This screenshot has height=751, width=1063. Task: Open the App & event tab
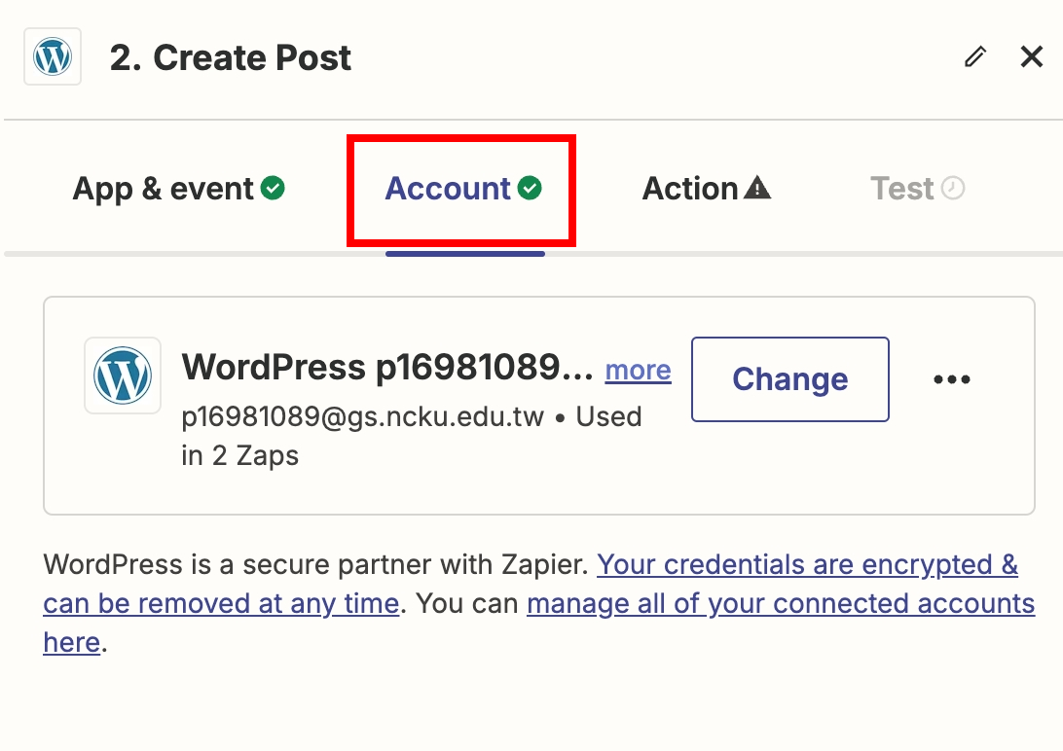164,189
